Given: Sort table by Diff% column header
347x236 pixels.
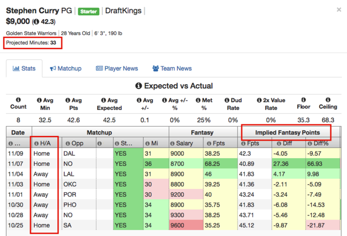Looking at the screenshot, I should (322, 143).
